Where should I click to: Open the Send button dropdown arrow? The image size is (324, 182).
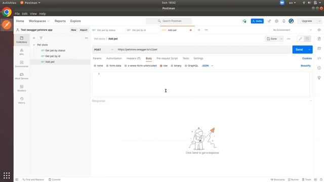click(x=309, y=50)
